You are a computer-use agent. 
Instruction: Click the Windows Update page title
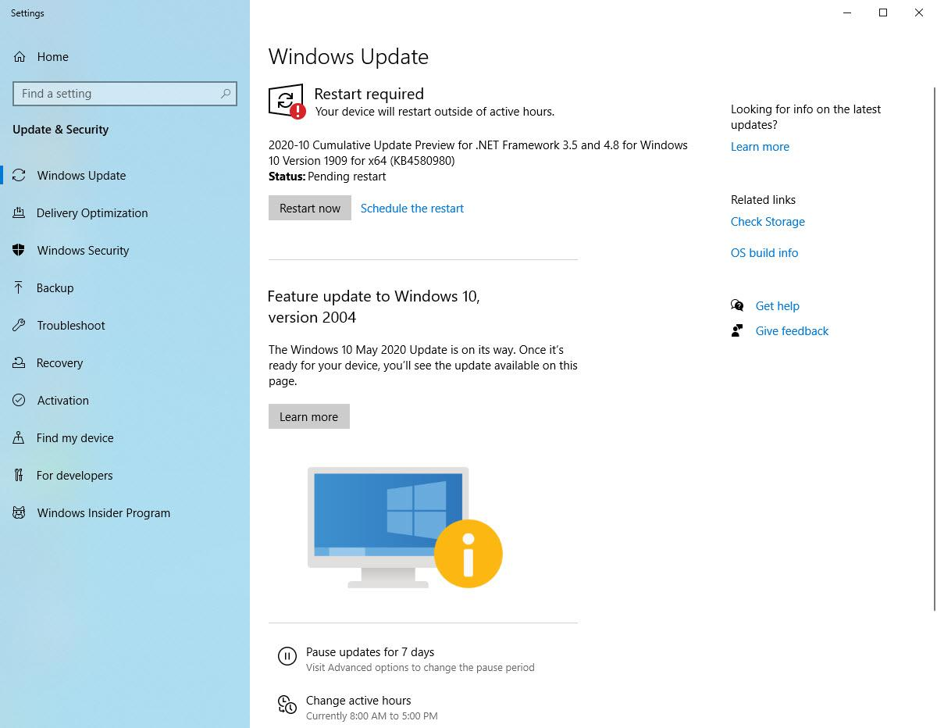[348, 57]
